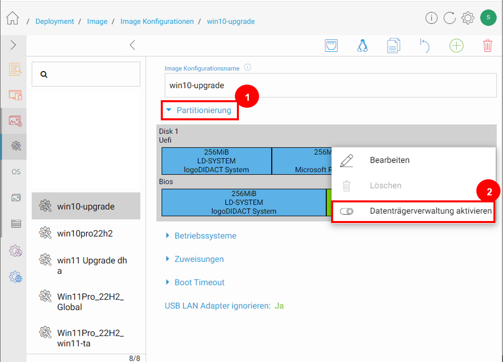Select the image configuration gear sidebar icon
The image size is (503, 362).
pos(16,146)
